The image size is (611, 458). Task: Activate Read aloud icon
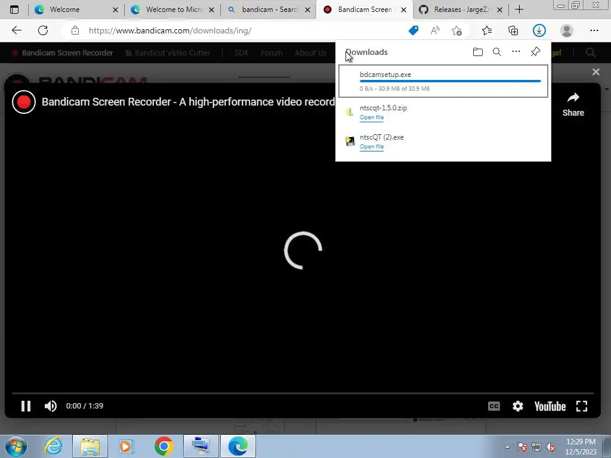pos(435,30)
